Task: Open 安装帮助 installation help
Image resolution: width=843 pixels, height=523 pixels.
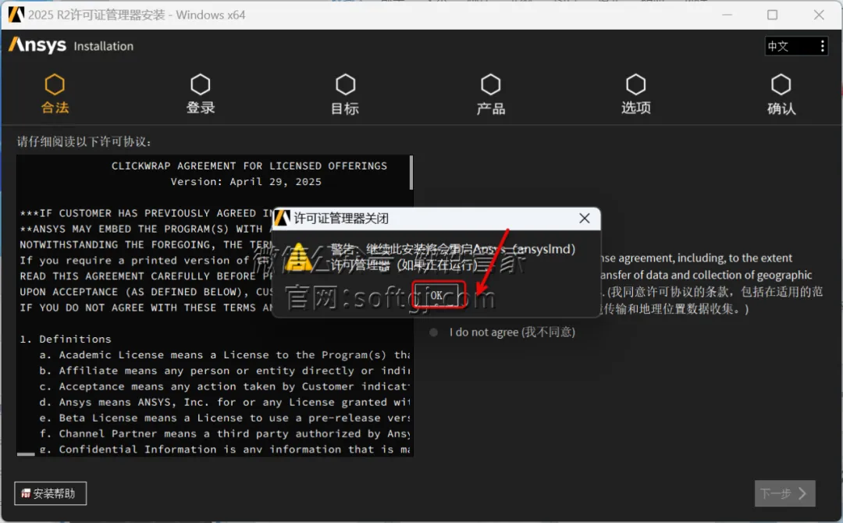Action: [50, 493]
